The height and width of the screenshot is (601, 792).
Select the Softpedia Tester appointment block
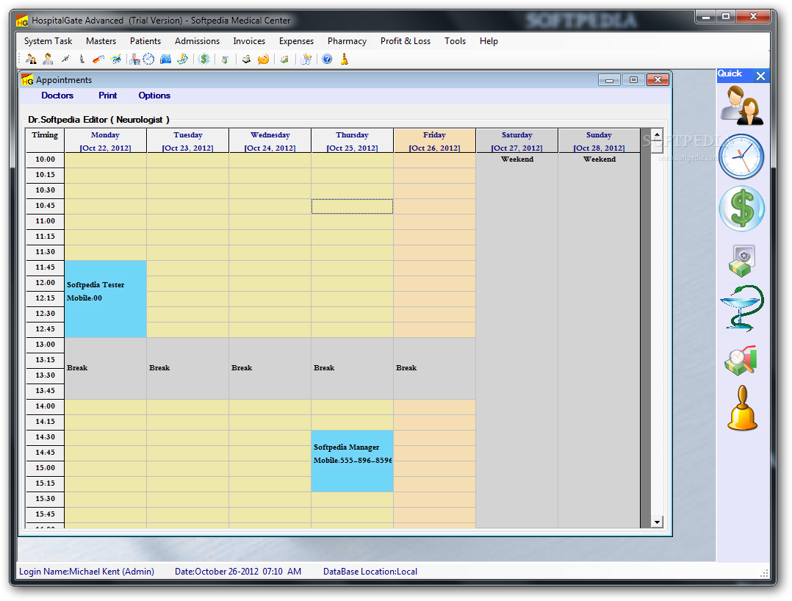[106, 299]
